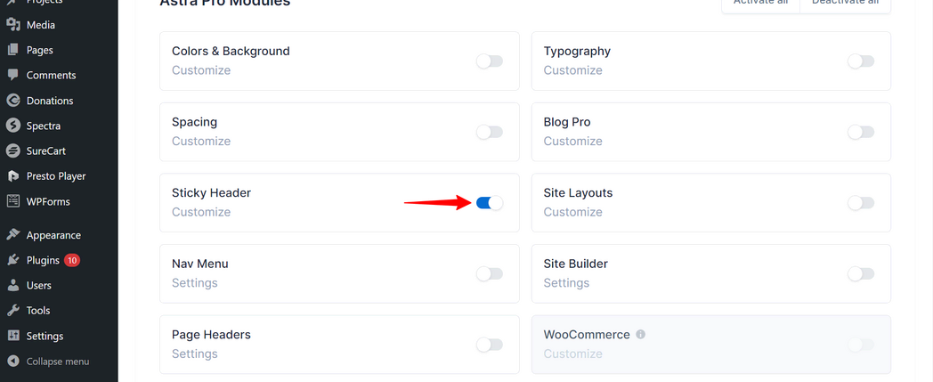
Task: Open the Plugins menu item
Action: [43, 260]
